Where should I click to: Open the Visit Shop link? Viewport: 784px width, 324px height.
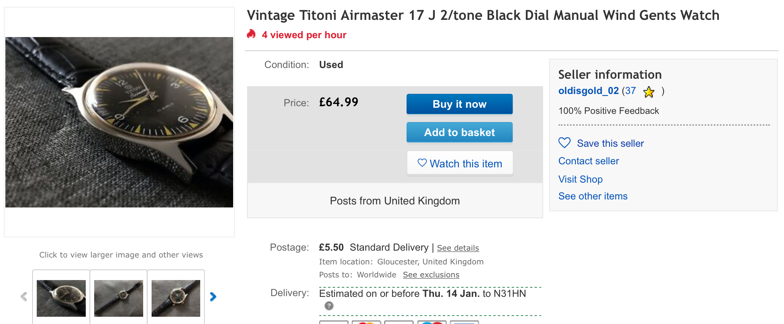pyautogui.click(x=580, y=179)
